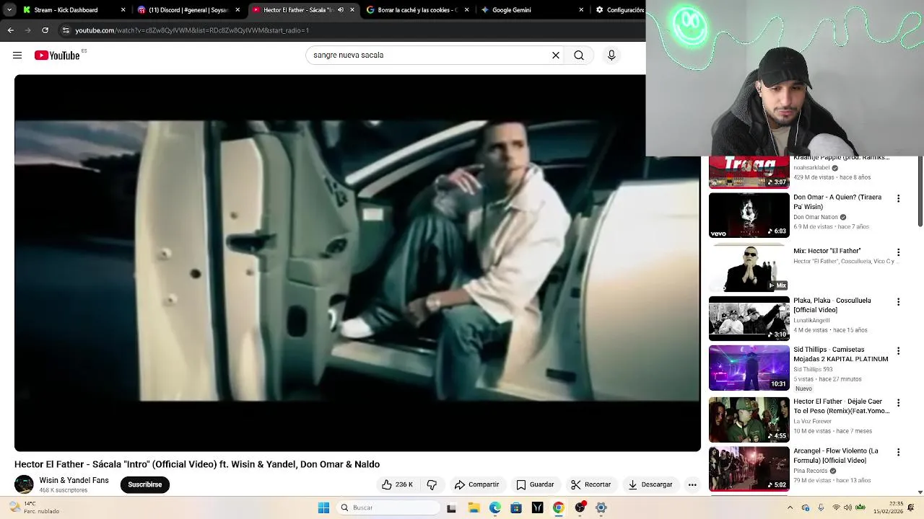Subscribe with the Suscribirse button

(145, 484)
